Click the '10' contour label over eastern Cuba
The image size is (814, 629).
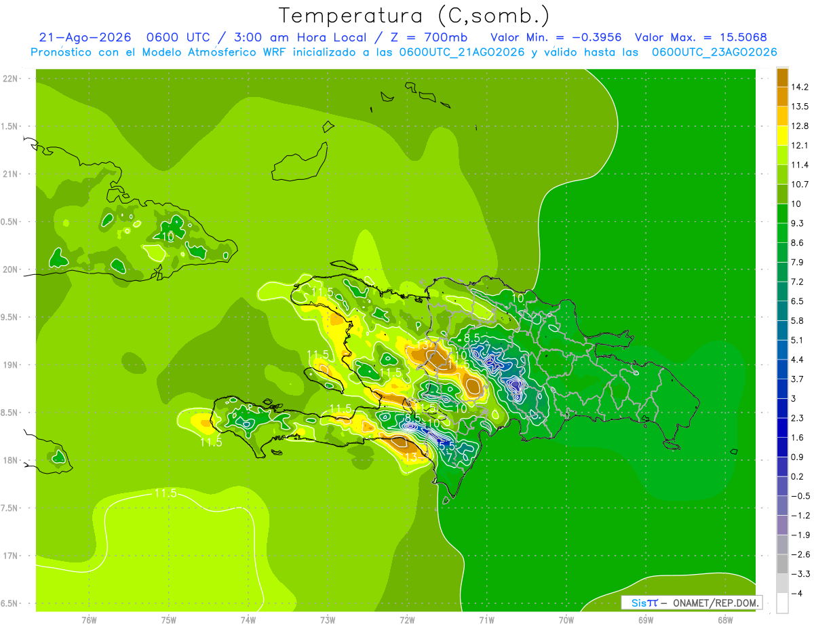(x=168, y=236)
